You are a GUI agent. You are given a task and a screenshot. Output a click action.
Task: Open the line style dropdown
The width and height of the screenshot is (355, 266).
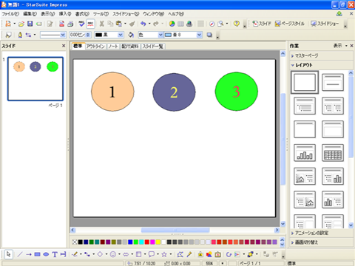click(x=63, y=35)
